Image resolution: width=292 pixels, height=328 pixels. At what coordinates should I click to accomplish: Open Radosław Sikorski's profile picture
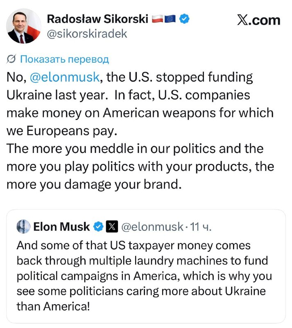(x=24, y=26)
